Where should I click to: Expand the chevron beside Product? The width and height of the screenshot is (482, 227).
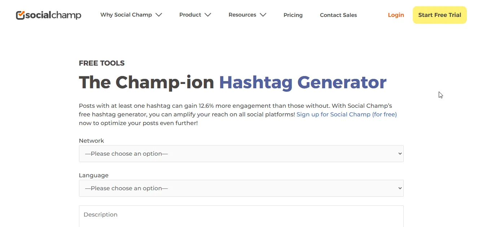point(208,15)
